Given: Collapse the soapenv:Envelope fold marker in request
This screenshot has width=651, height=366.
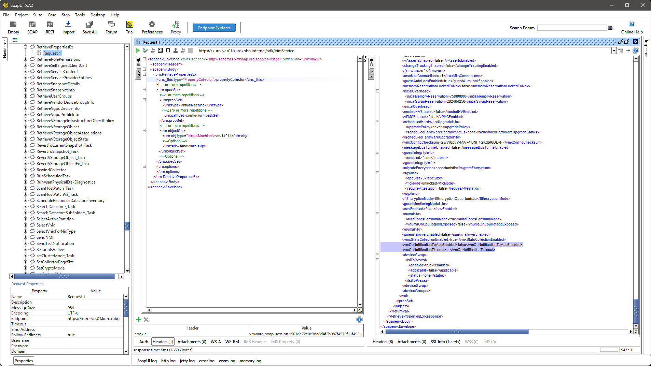Looking at the screenshot, I should 144,59.
